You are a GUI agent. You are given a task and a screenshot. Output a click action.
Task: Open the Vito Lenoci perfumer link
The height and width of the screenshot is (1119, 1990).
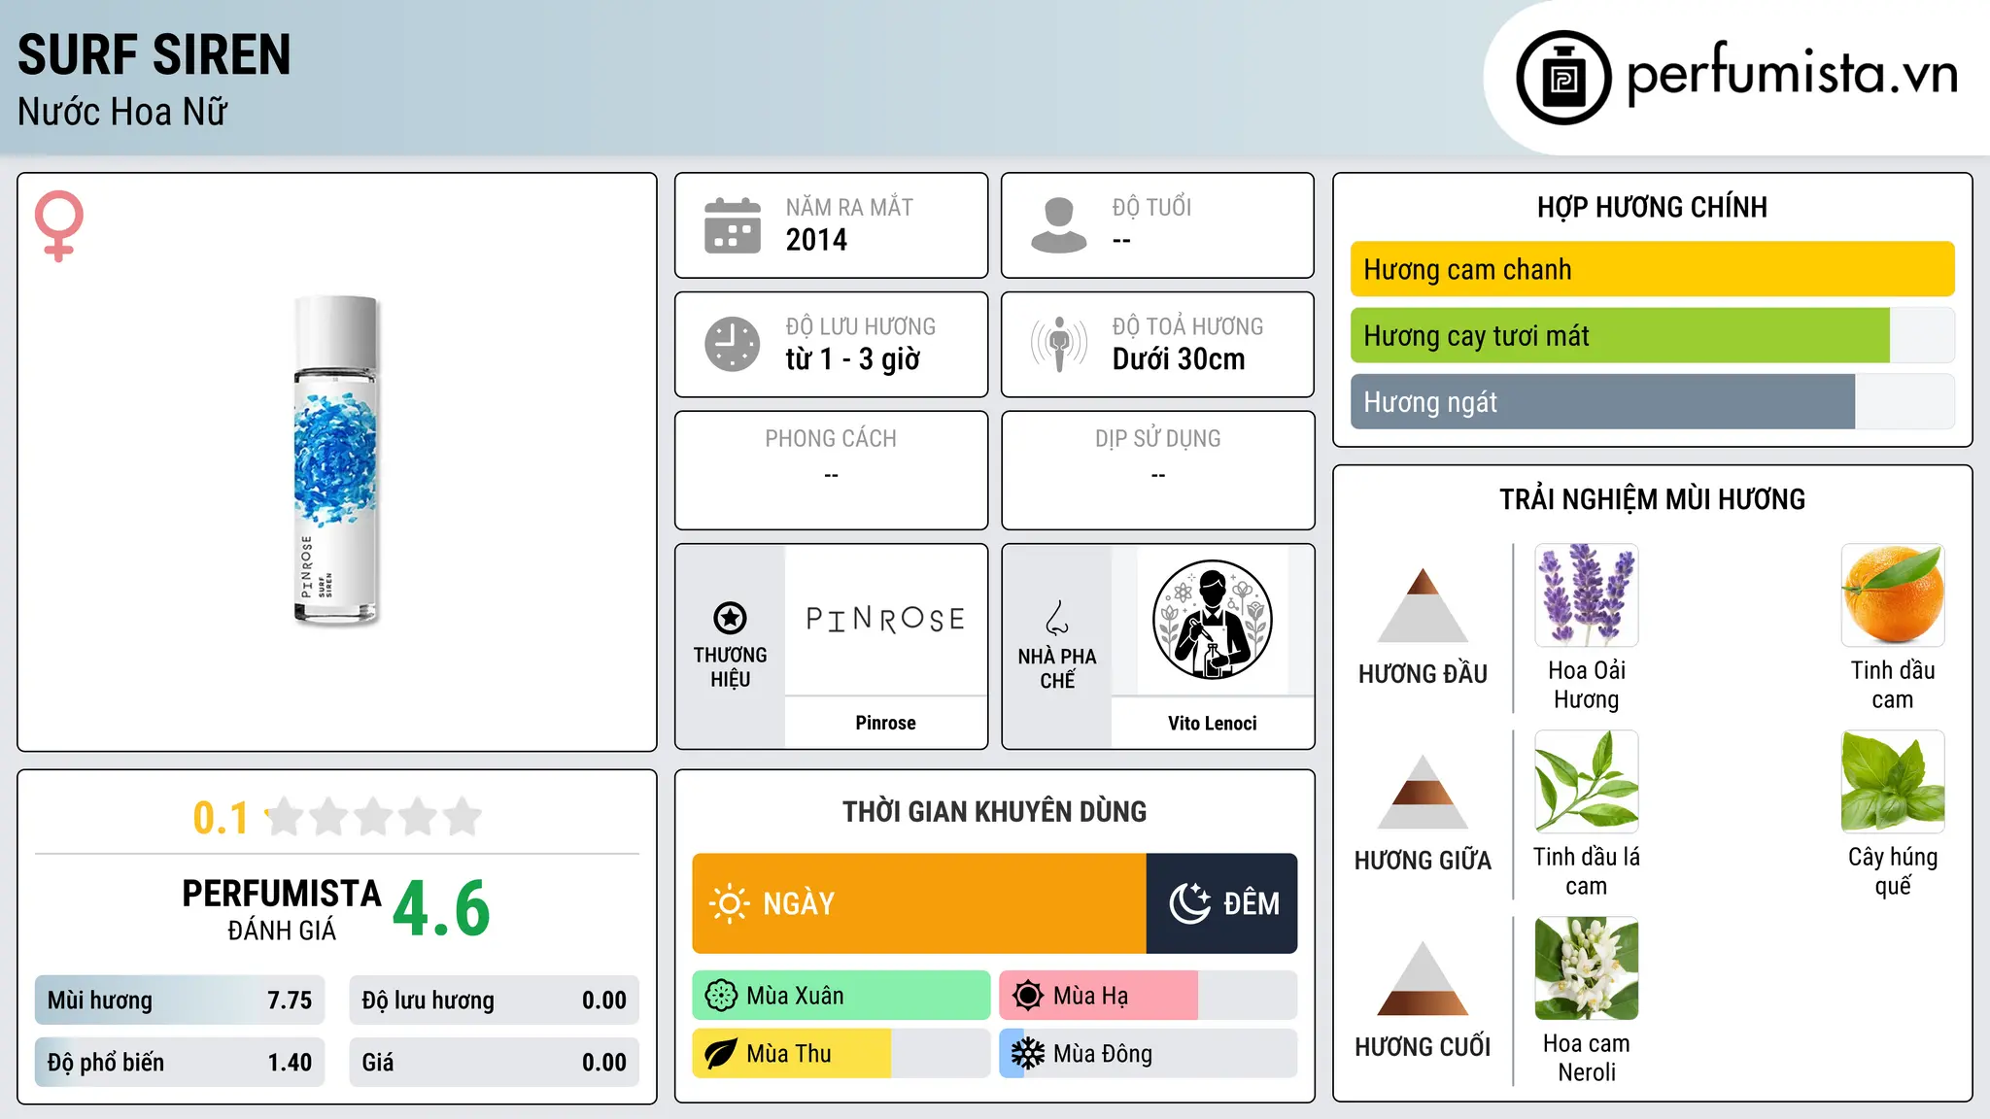(x=1212, y=723)
